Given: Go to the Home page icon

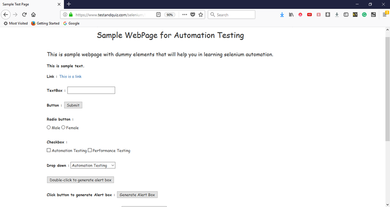Looking at the screenshot, I should 34,15.
